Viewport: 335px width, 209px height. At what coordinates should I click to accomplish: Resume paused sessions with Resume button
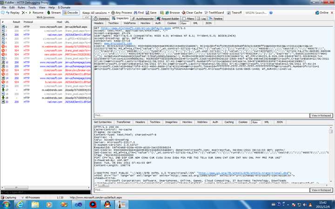click(x=36, y=13)
